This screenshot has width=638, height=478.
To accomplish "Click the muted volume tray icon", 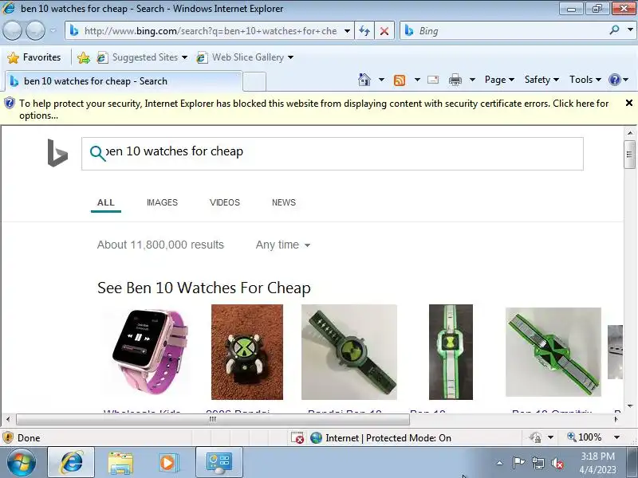I will 557,463.
